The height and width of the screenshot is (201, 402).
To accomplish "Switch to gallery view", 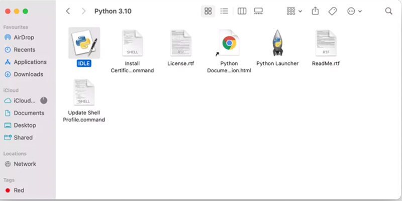I will [x=258, y=11].
